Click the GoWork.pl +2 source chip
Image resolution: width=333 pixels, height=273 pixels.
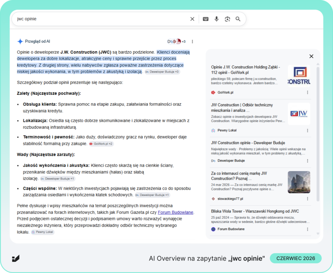pyautogui.click(x=101, y=144)
